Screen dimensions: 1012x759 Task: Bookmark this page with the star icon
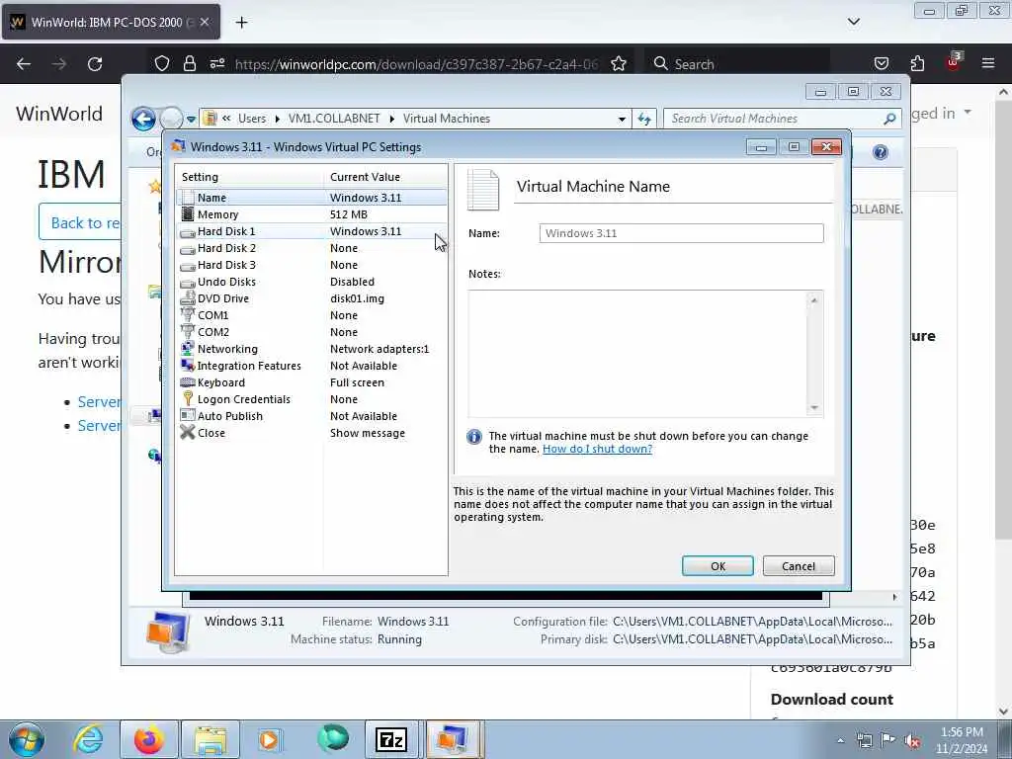pos(619,64)
